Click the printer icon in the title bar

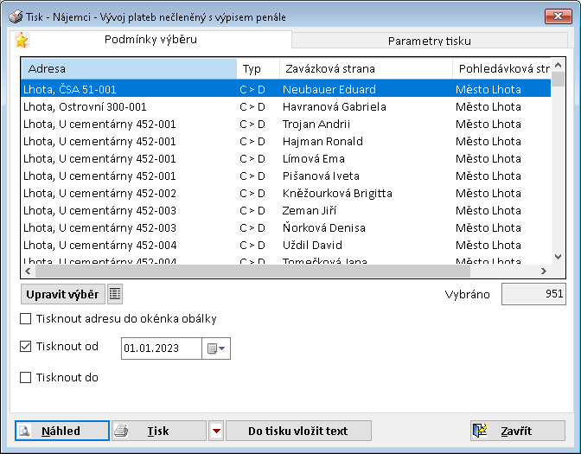(x=16, y=16)
